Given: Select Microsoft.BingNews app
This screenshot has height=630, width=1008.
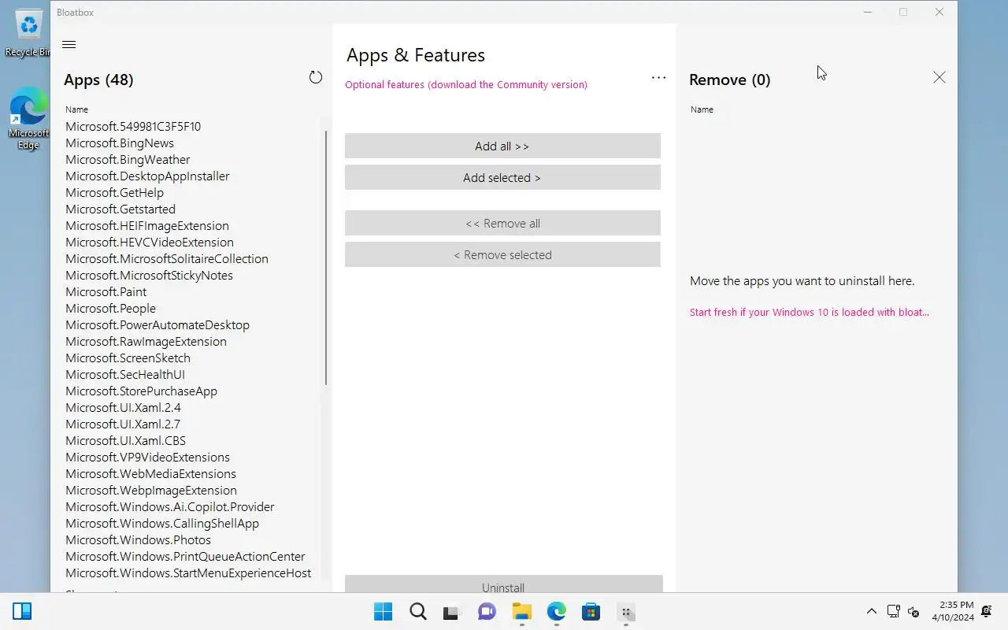Looking at the screenshot, I should click(x=120, y=143).
